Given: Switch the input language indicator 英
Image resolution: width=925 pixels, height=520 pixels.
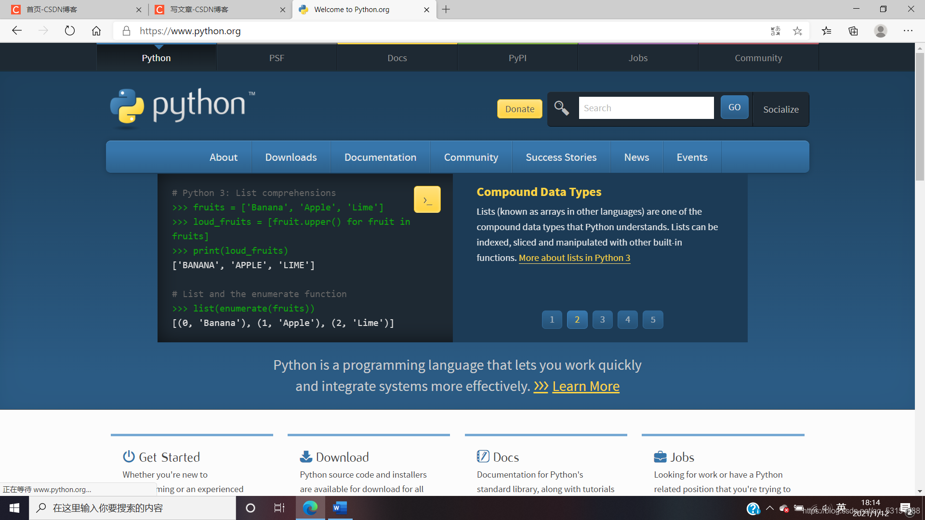Looking at the screenshot, I should click(842, 507).
